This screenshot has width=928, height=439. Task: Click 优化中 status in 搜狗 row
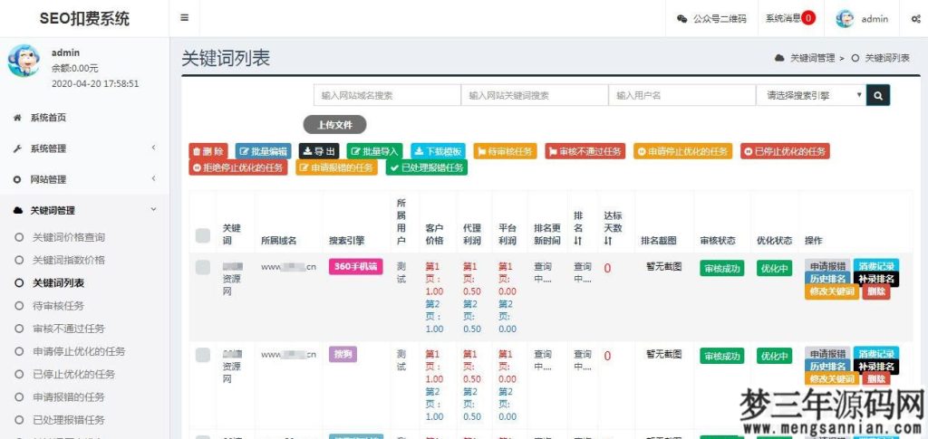774,357
